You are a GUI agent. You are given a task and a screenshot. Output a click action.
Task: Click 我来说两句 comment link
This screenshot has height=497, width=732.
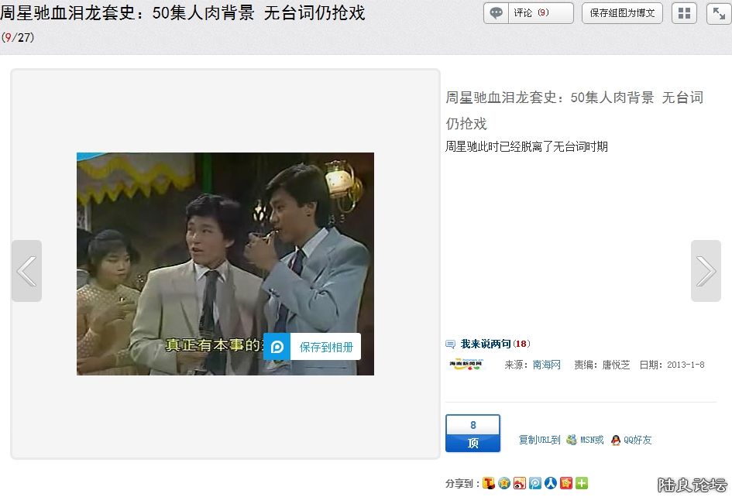tap(485, 344)
